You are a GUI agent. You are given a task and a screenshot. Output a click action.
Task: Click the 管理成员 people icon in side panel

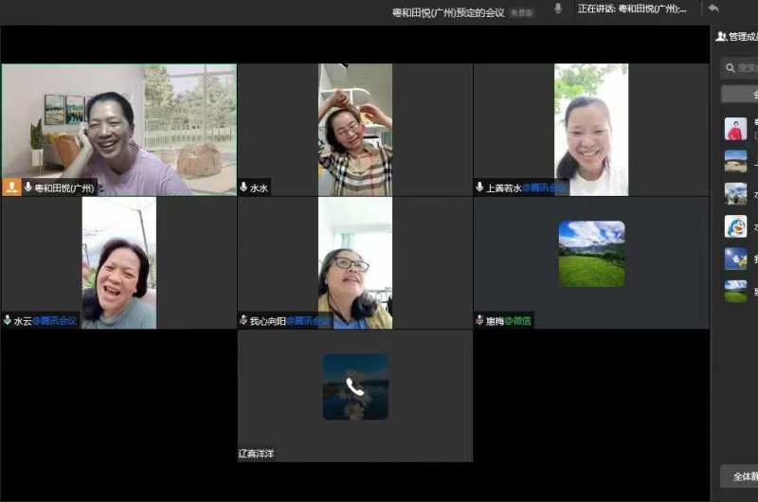click(x=721, y=37)
